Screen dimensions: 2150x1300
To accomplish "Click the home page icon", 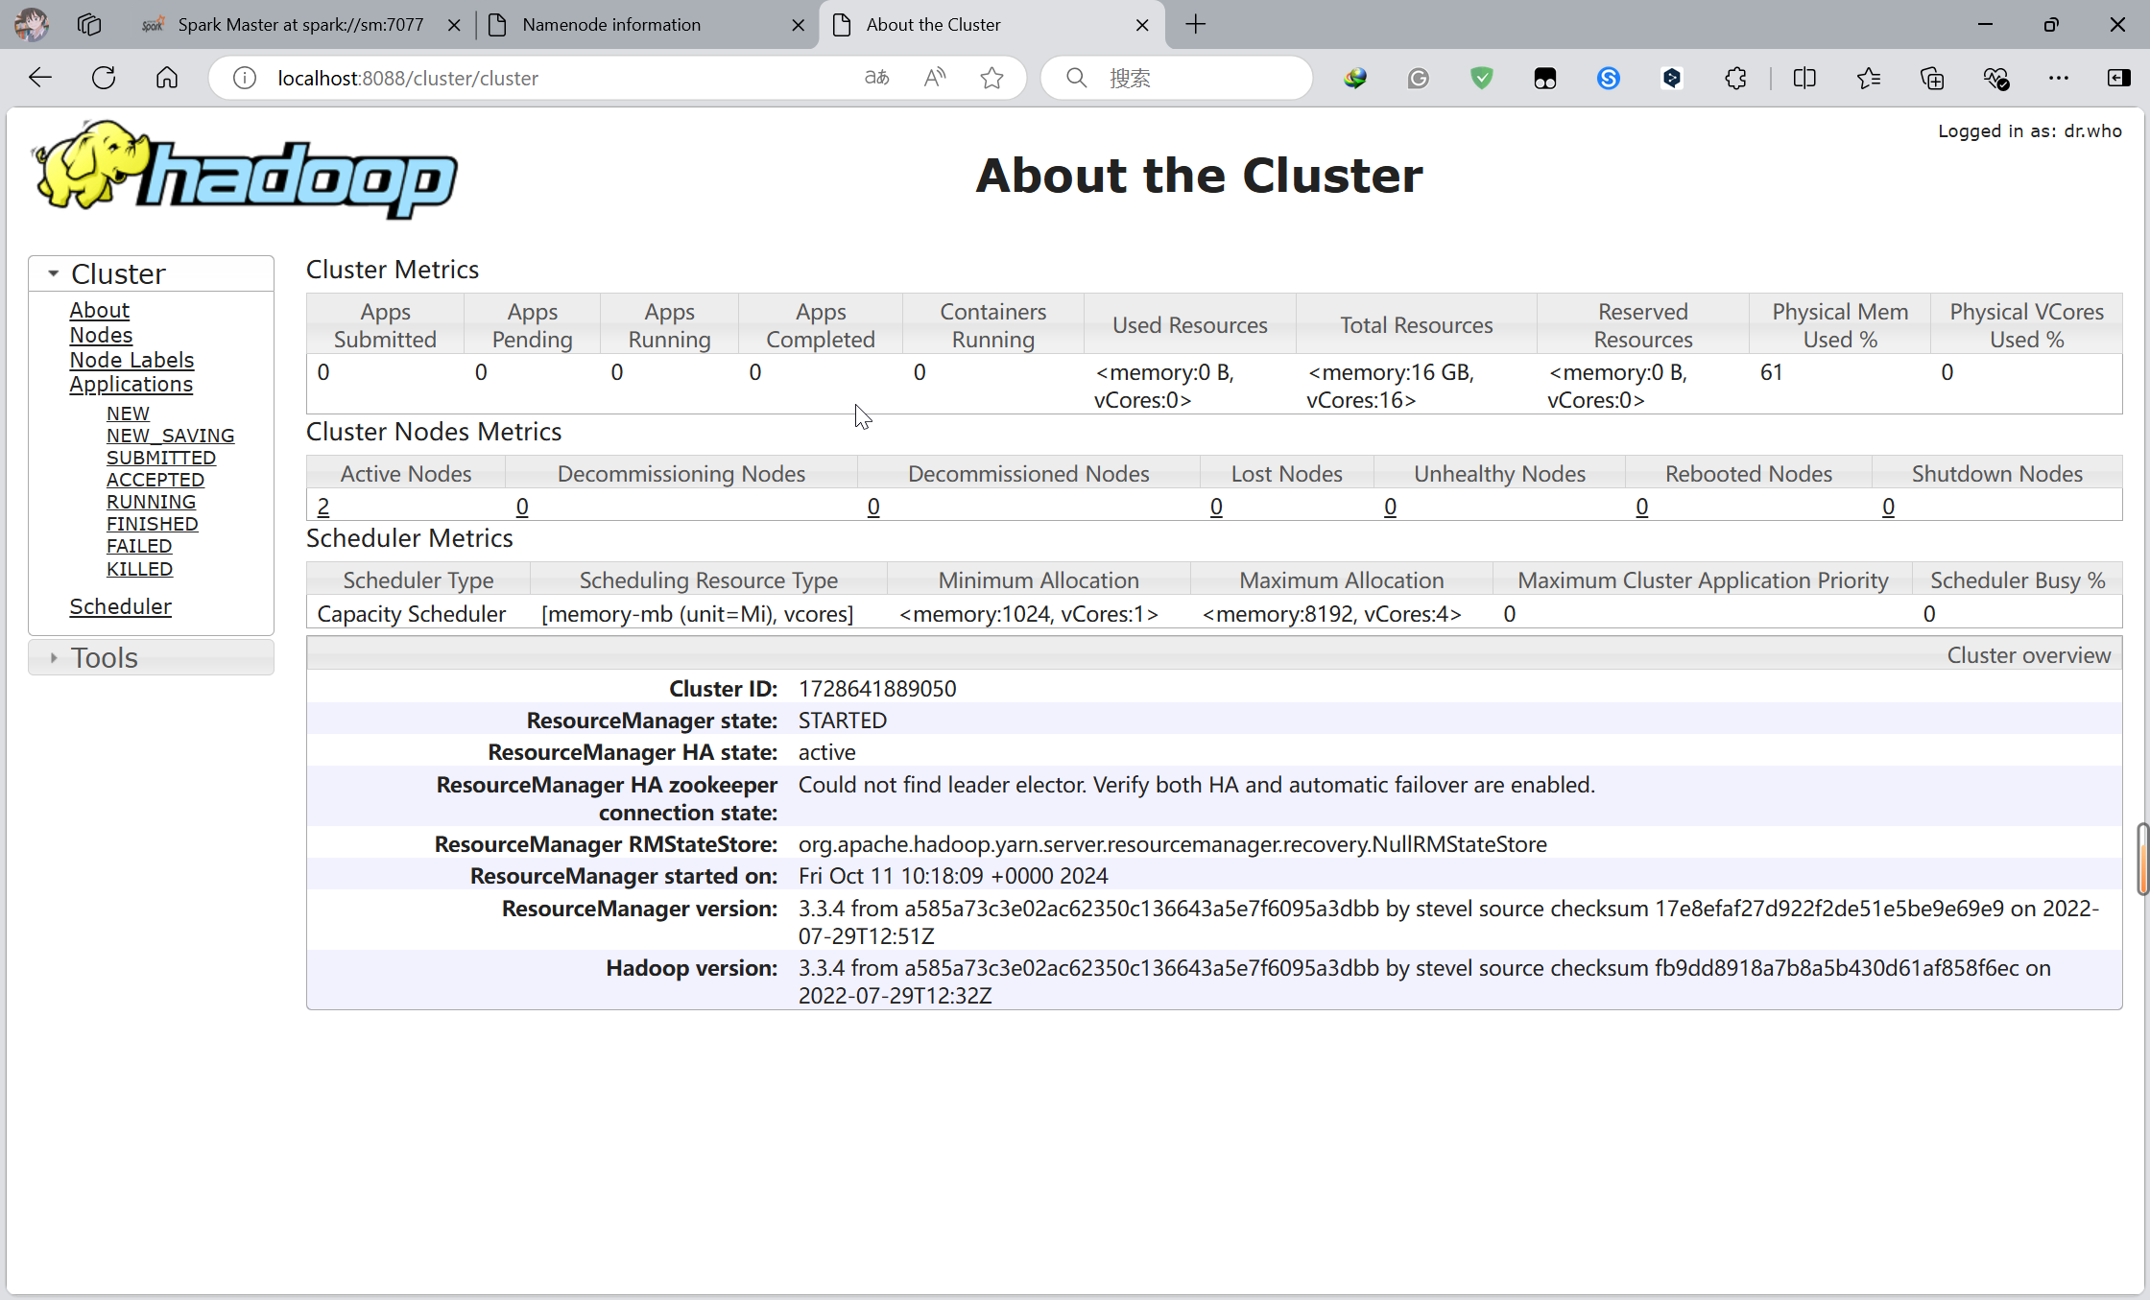I will pyautogui.click(x=167, y=78).
